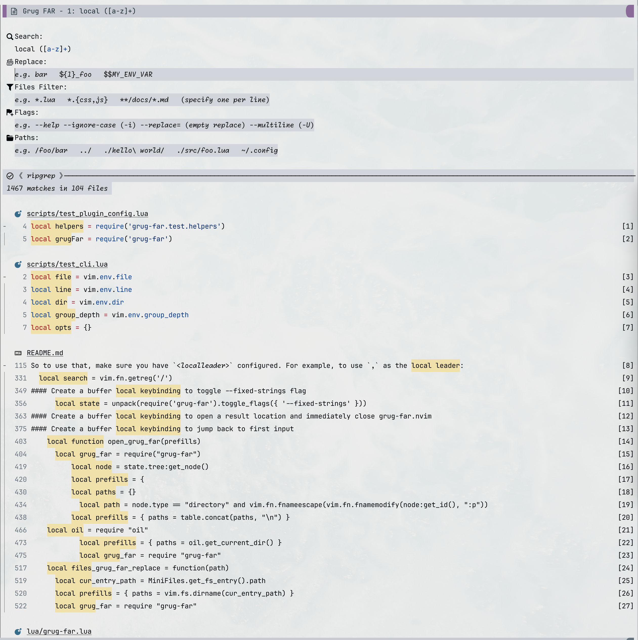Click the Paths folder icon

pyautogui.click(x=10, y=138)
